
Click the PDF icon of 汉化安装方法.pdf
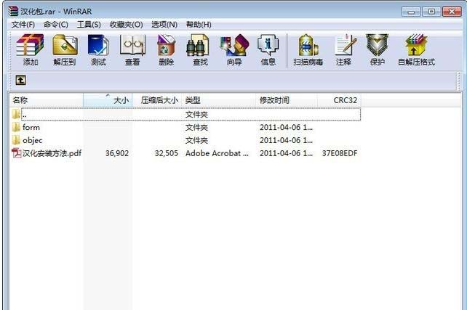(x=17, y=153)
